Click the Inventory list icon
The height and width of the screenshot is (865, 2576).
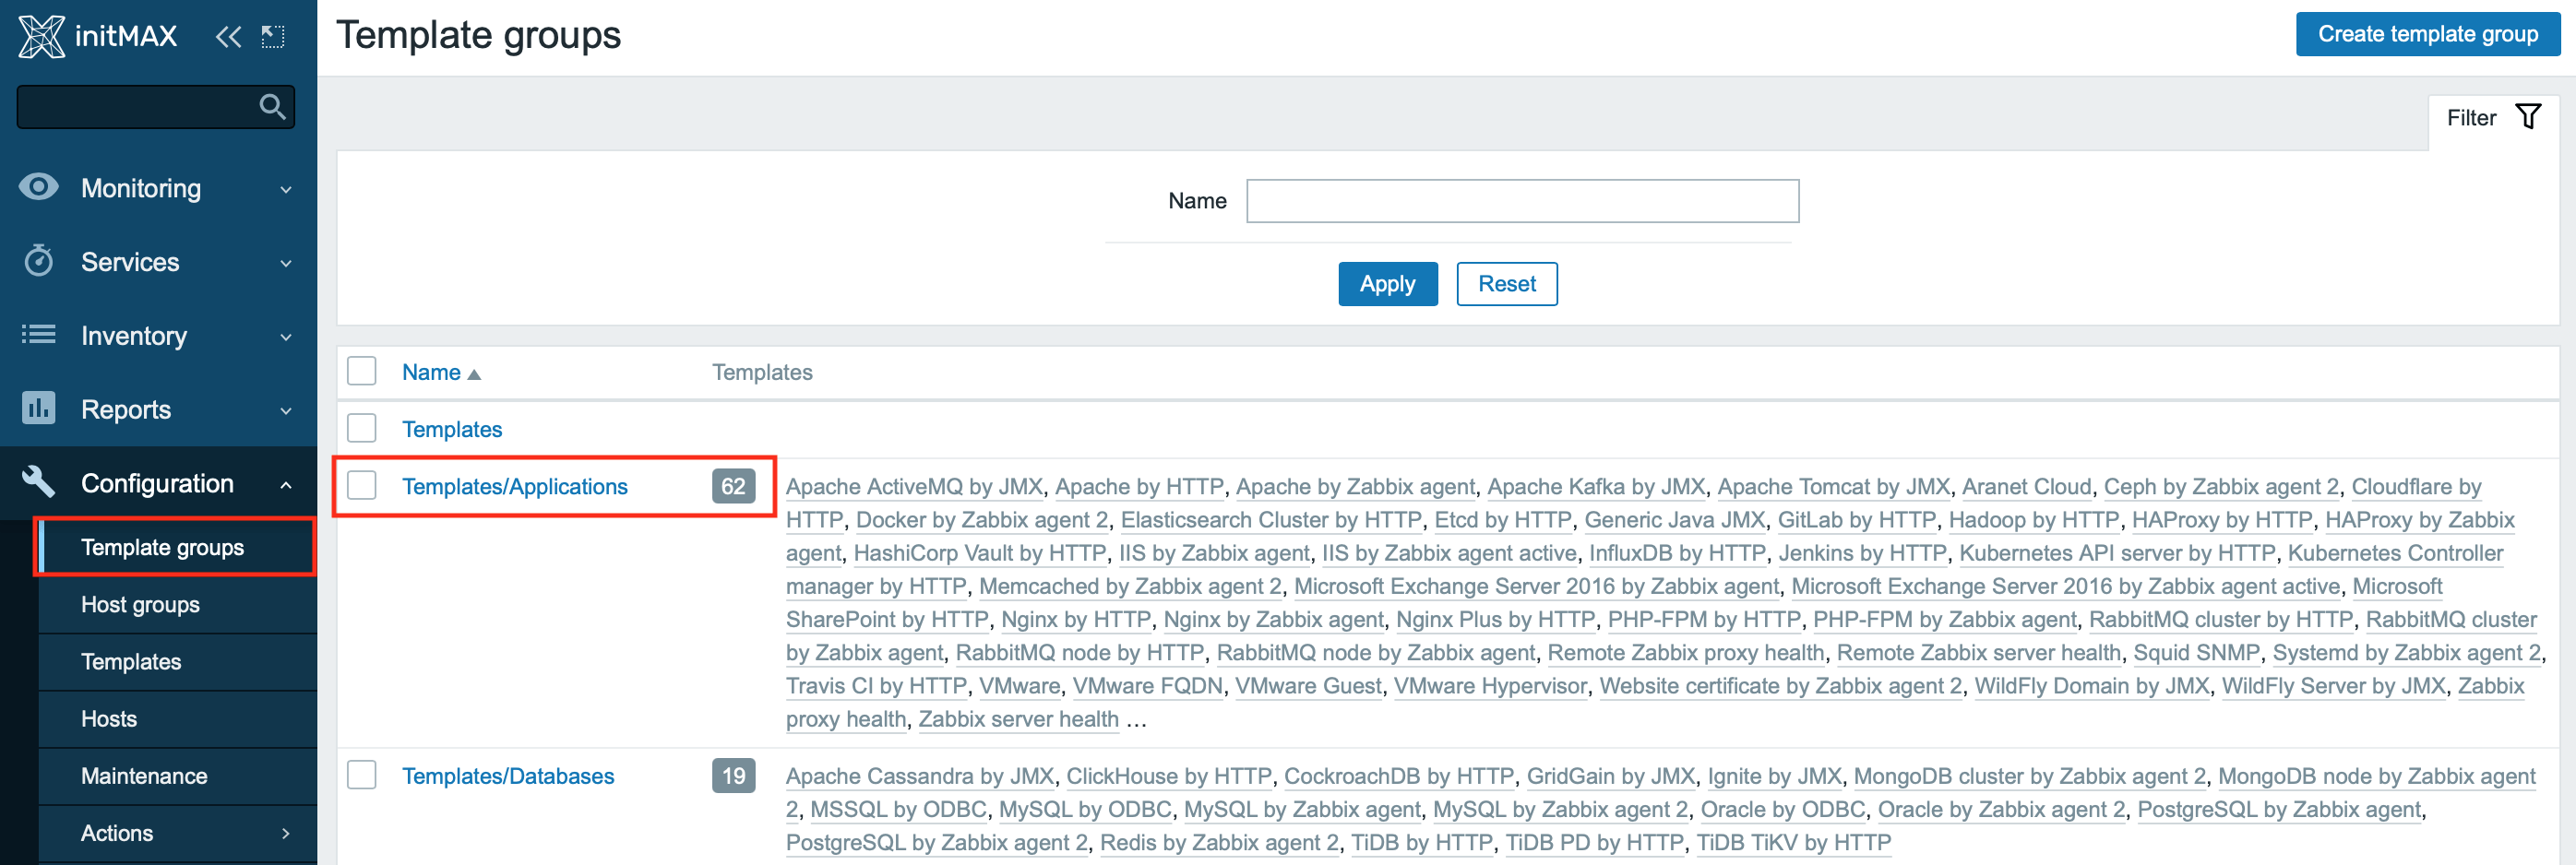click(x=39, y=335)
